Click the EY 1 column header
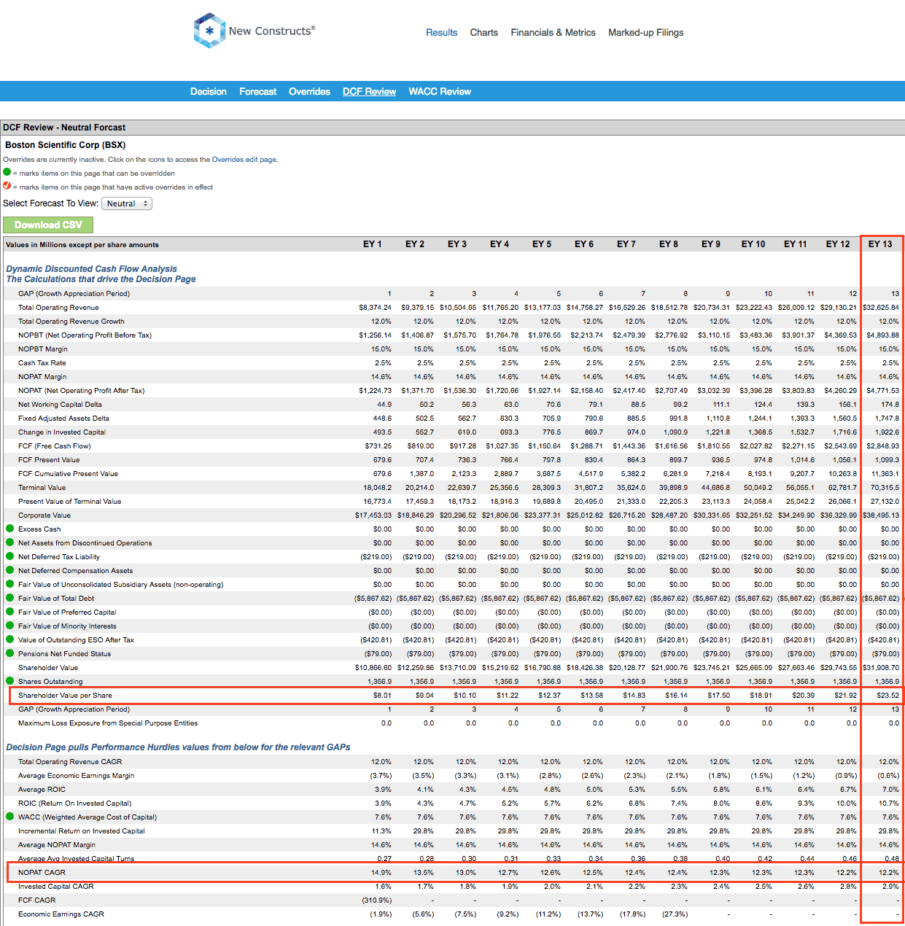 pos(373,244)
